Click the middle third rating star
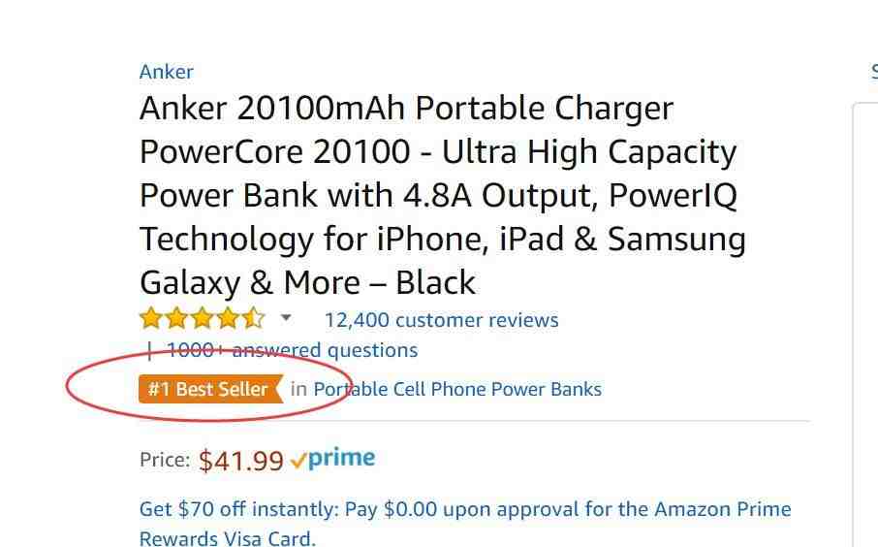 pos(203,318)
